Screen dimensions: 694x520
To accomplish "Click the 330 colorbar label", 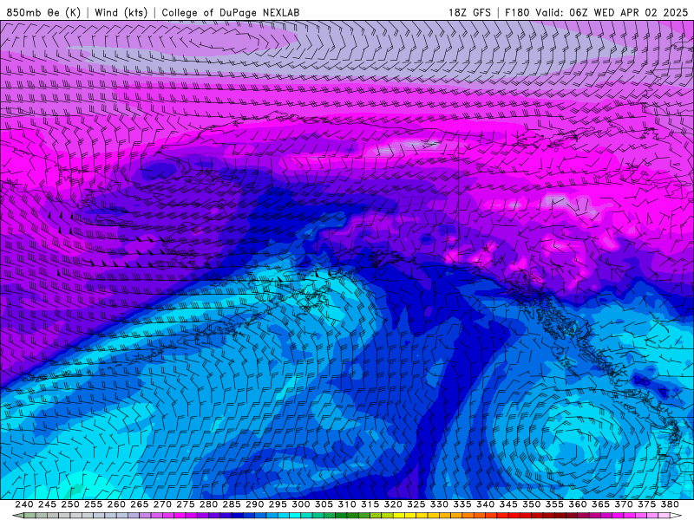I will [x=439, y=504].
